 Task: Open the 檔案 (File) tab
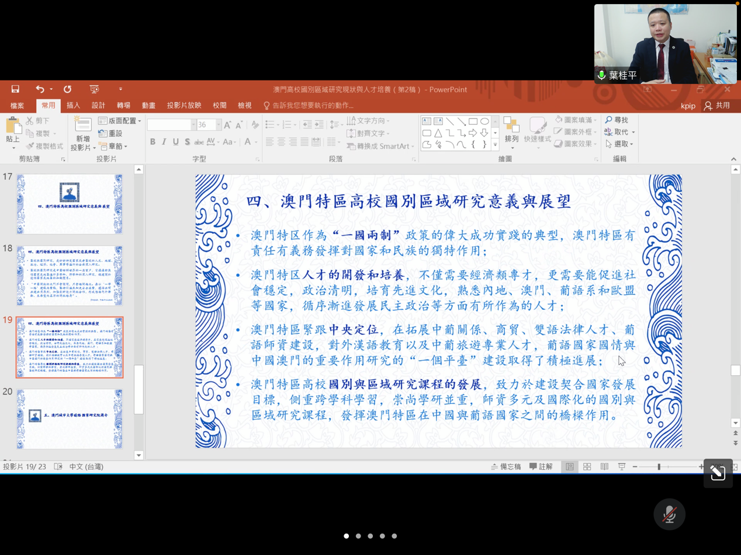click(18, 106)
